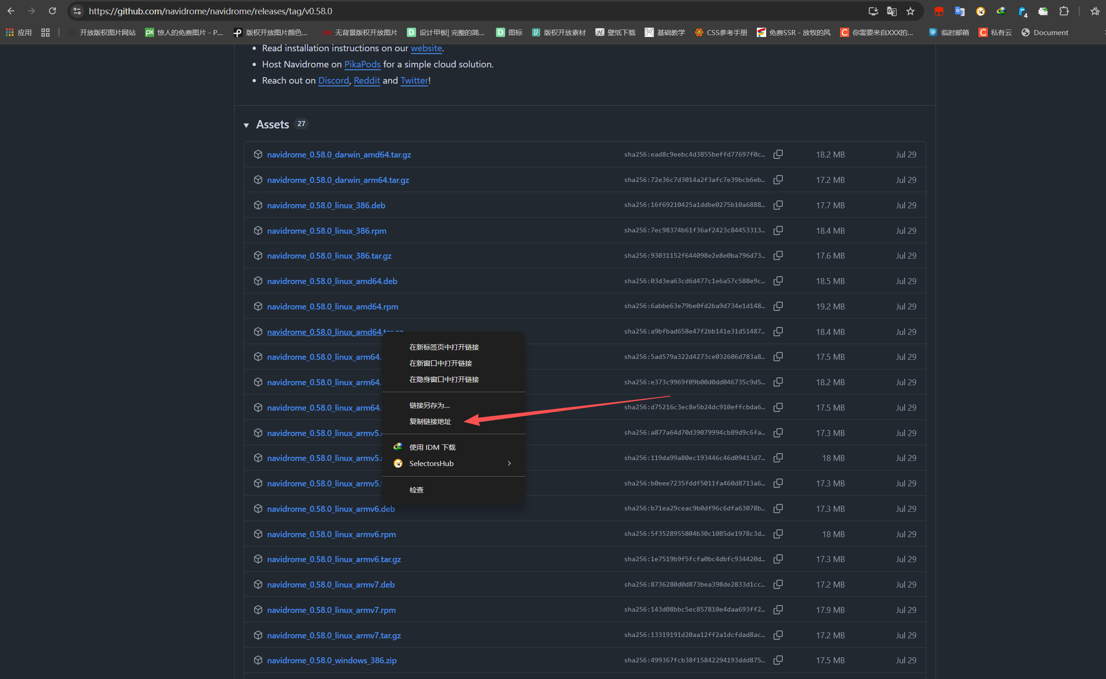Open the PikaPods link
Image resolution: width=1106 pixels, height=679 pixels.
point(362,64)
